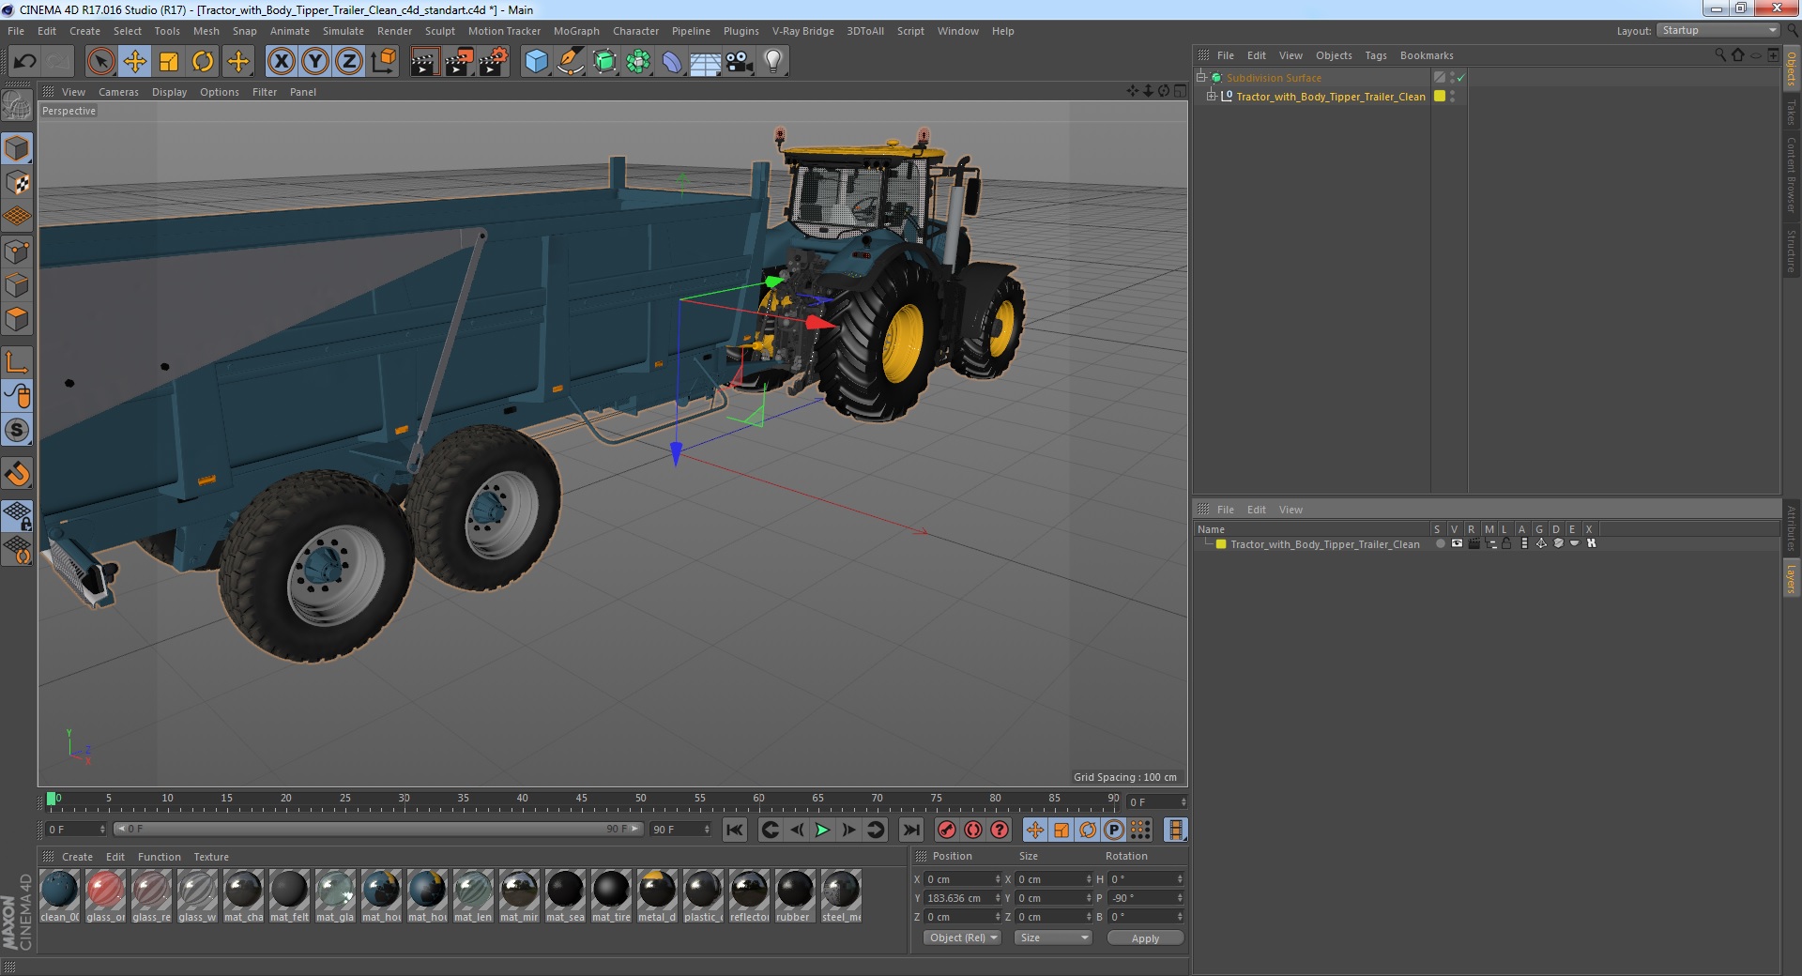Click the Undo arrow icon
The image size is (1802, 976).
pos(24,62)
